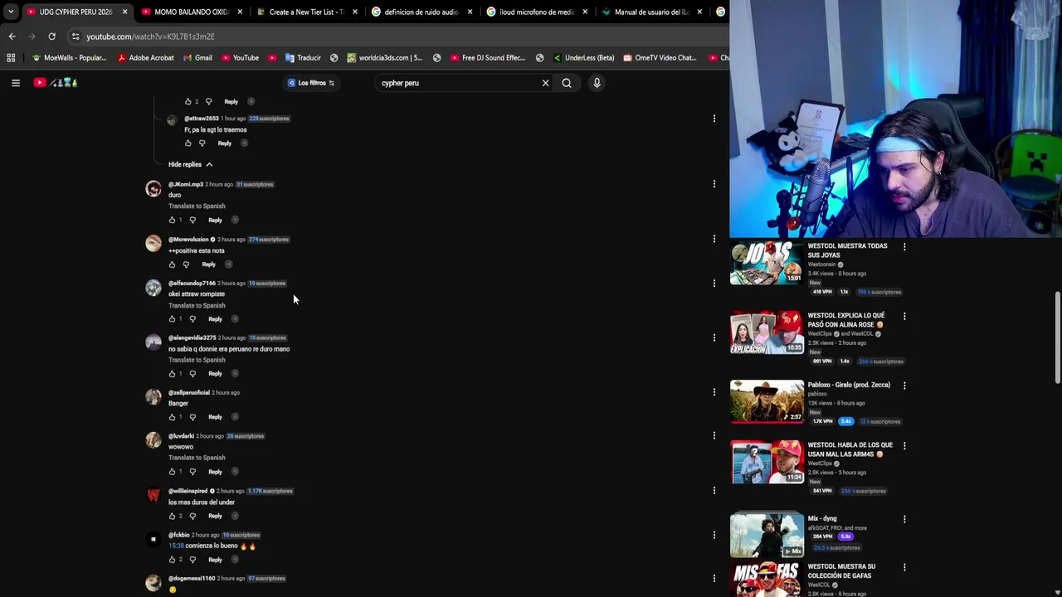
Task: Open the 'Free DJ Sound Effec...' bookmark
Action: tap(487, 58)
